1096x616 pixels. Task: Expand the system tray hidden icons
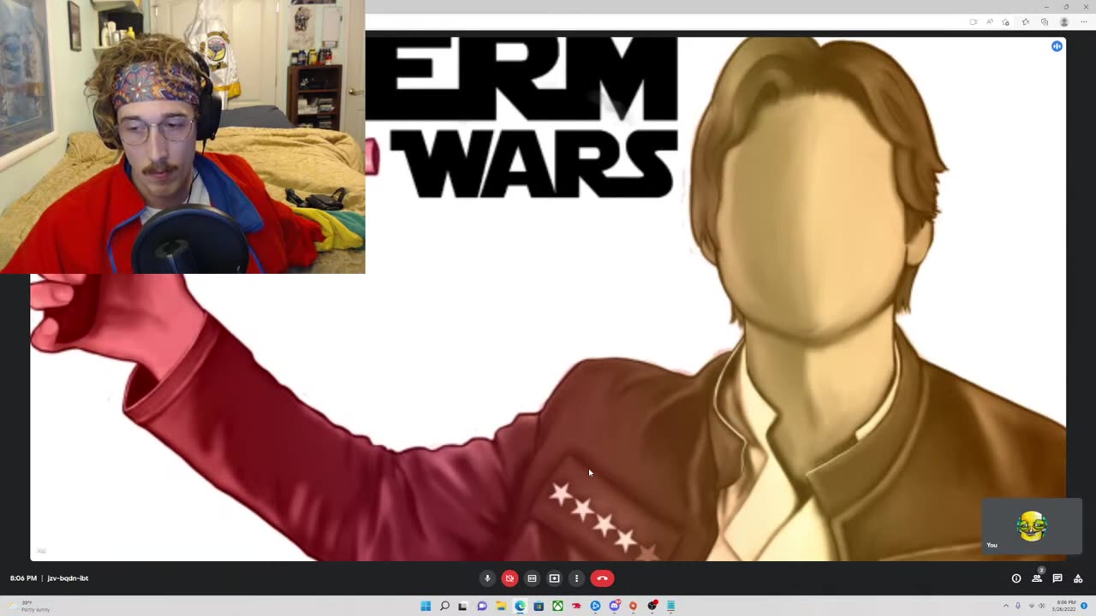pyautogui.click(x=1006, y=606)
